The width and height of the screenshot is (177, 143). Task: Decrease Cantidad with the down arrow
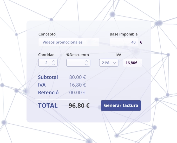point(54,65)
